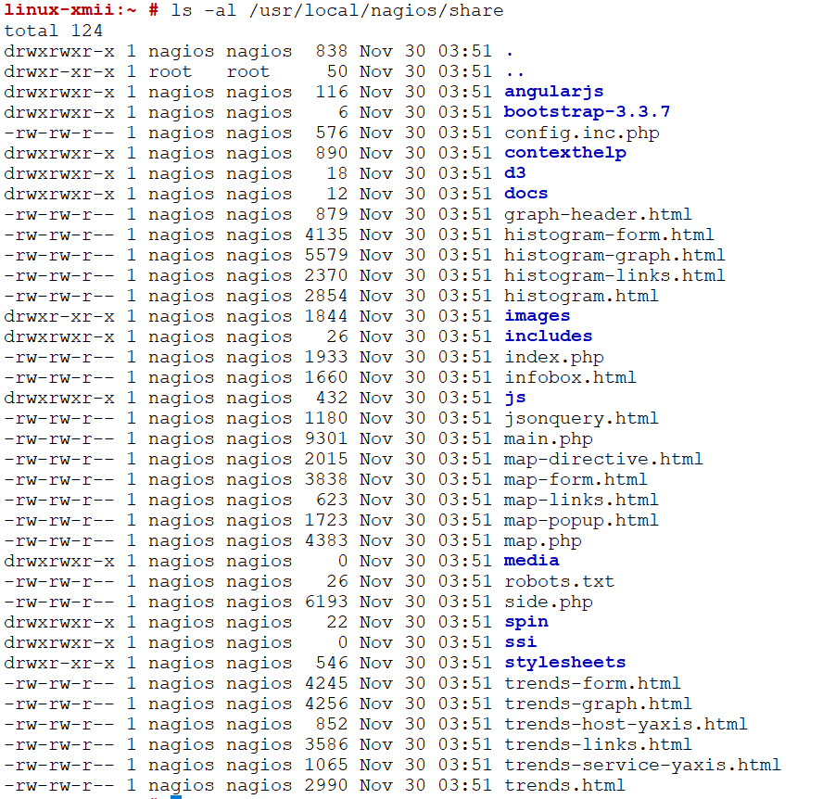Click trends-form.html file name
Screen dimensions: 835x799
point(592,684)
